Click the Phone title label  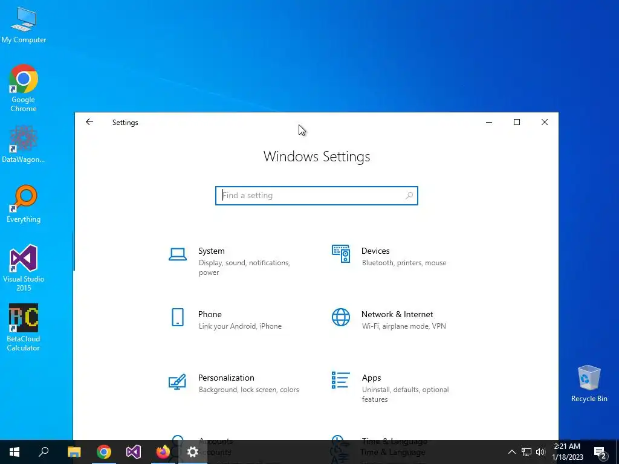coord(210,314)
